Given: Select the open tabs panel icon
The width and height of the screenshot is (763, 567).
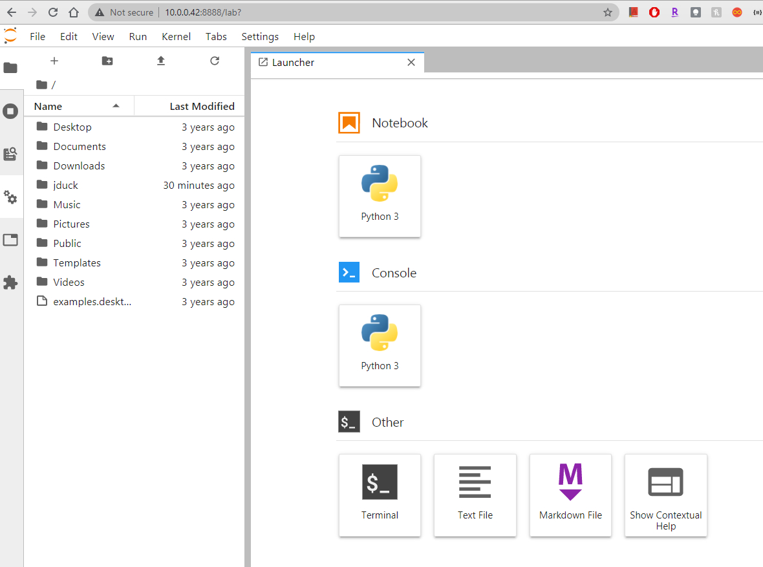Looking at the screenshot, I should [10, 239].
